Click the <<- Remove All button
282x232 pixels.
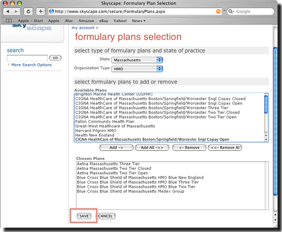[x=225, y=147]
